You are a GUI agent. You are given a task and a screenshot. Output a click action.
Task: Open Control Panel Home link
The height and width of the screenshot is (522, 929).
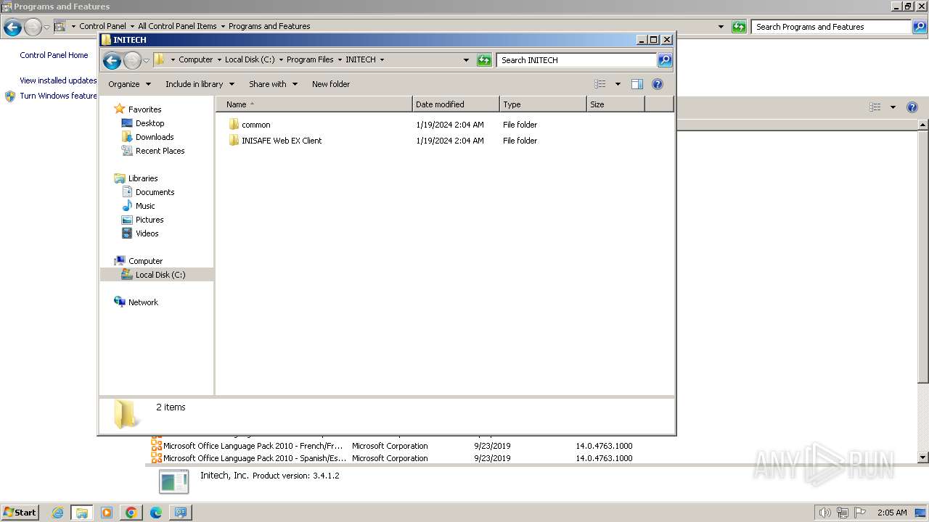point(54,55)
